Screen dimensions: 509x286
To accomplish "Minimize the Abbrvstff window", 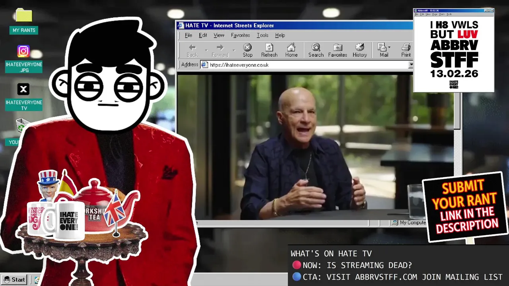I will click(x=485, y=11).
